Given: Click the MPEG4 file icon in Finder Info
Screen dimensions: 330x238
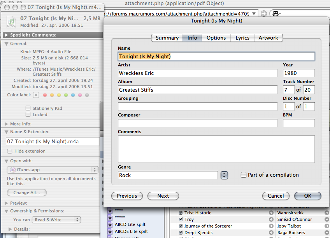Looking at the screenshot, I should click(11, 22).
